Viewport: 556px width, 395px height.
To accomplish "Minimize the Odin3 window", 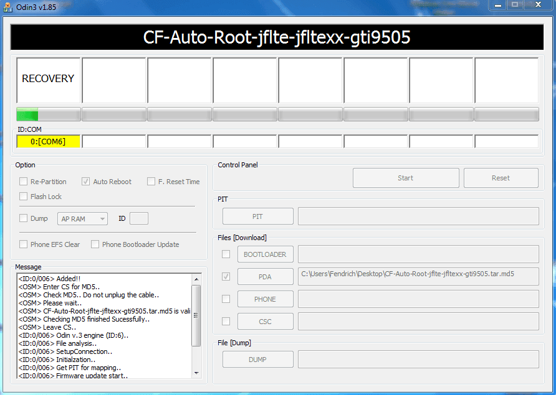I will 498,5.
